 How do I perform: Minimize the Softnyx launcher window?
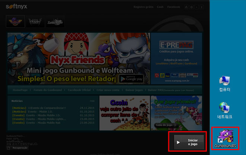[x=196, y=7]
